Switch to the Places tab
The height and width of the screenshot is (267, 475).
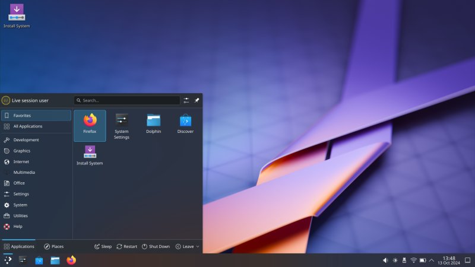click(x=53, y=246)
